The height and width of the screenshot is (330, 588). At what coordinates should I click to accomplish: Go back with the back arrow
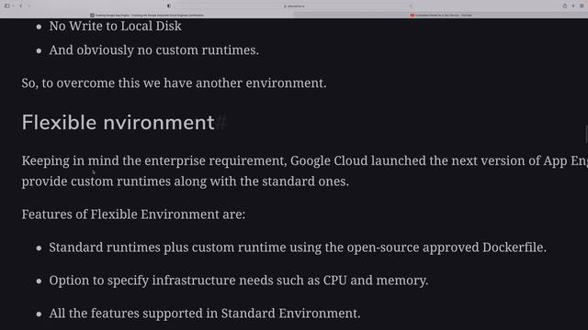(x=20, y=5)
